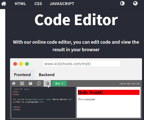The width and height of the screenshot is (144, 120).
Task: Click the red window dot
Action: (x=15, y=64)
